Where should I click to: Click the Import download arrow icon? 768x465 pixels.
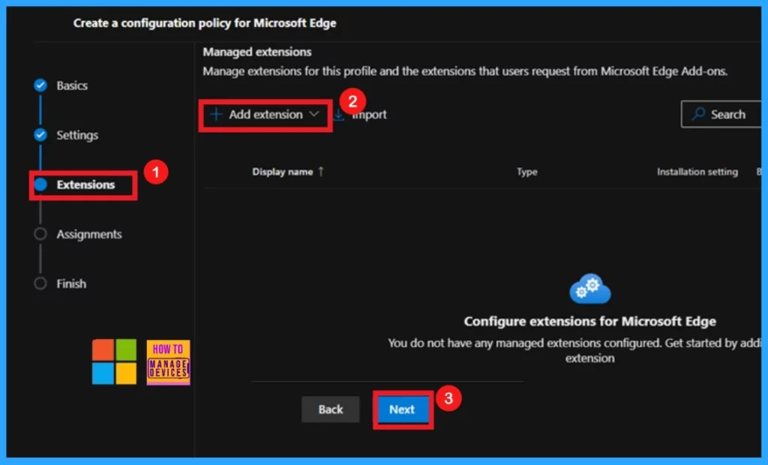tap(338, 115)
